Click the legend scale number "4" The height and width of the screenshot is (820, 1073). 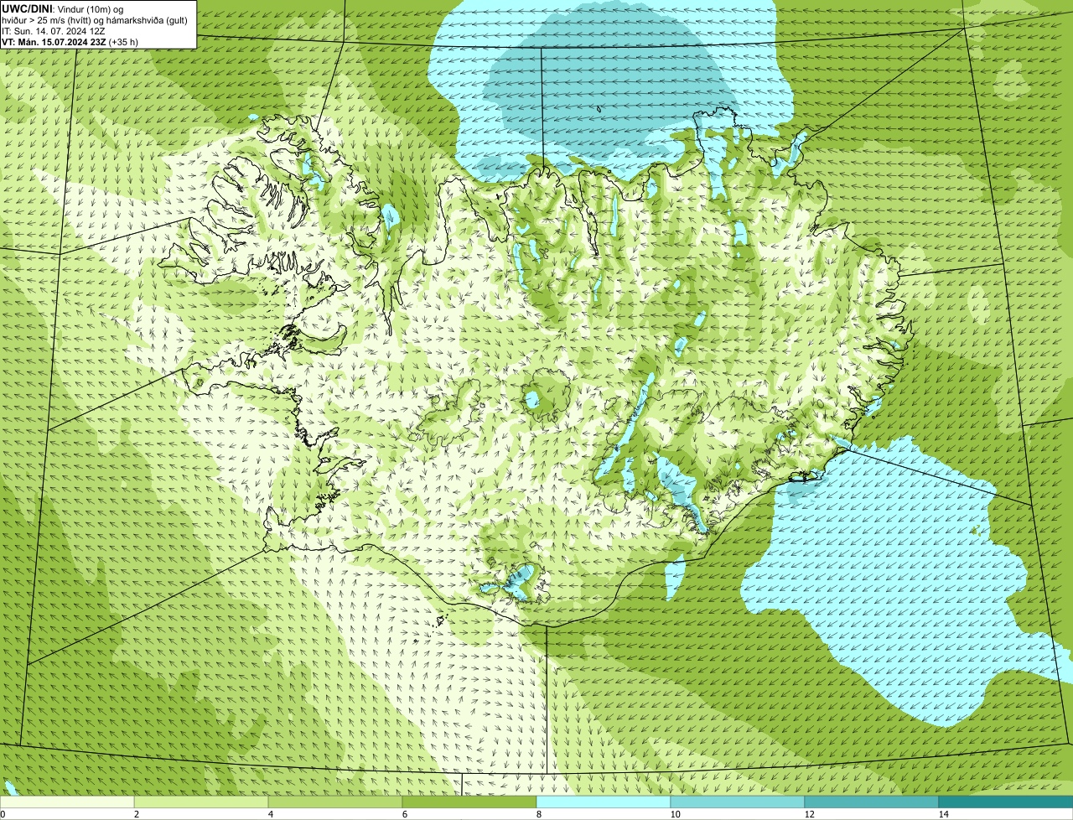point(270,814)
